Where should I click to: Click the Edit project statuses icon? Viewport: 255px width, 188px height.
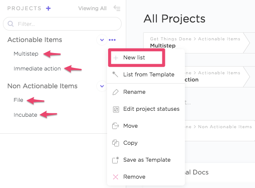click(115, 109)
